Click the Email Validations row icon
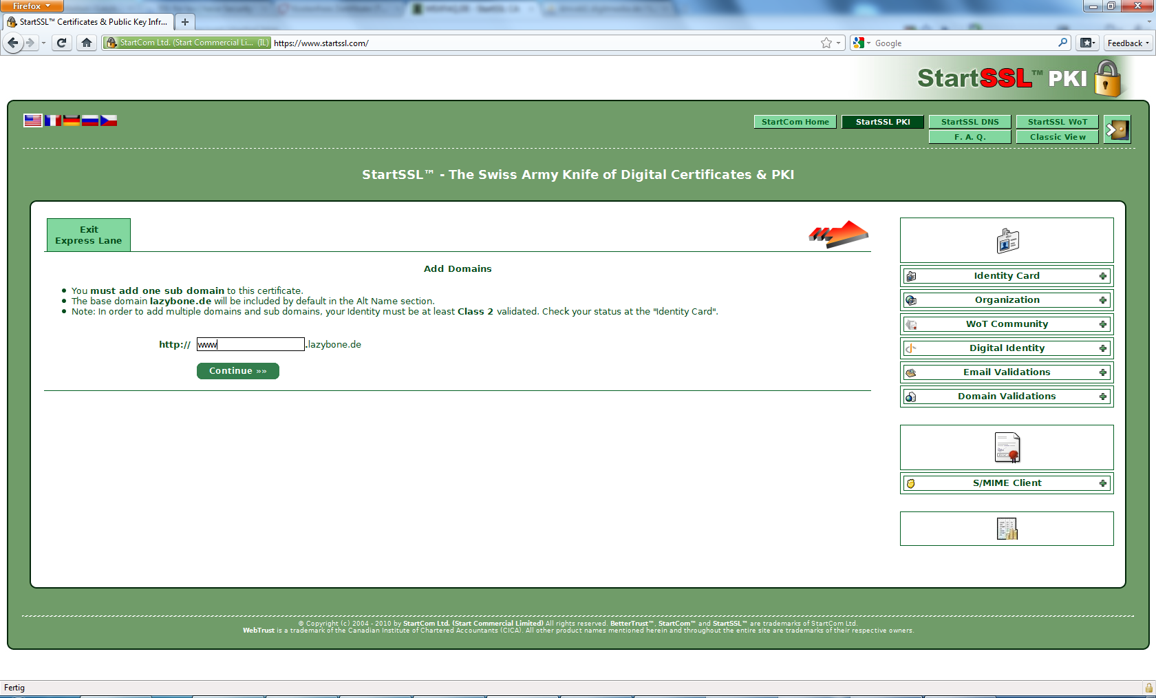Image resolution: width=1156 pixels, height=698 pixels. 911,372
